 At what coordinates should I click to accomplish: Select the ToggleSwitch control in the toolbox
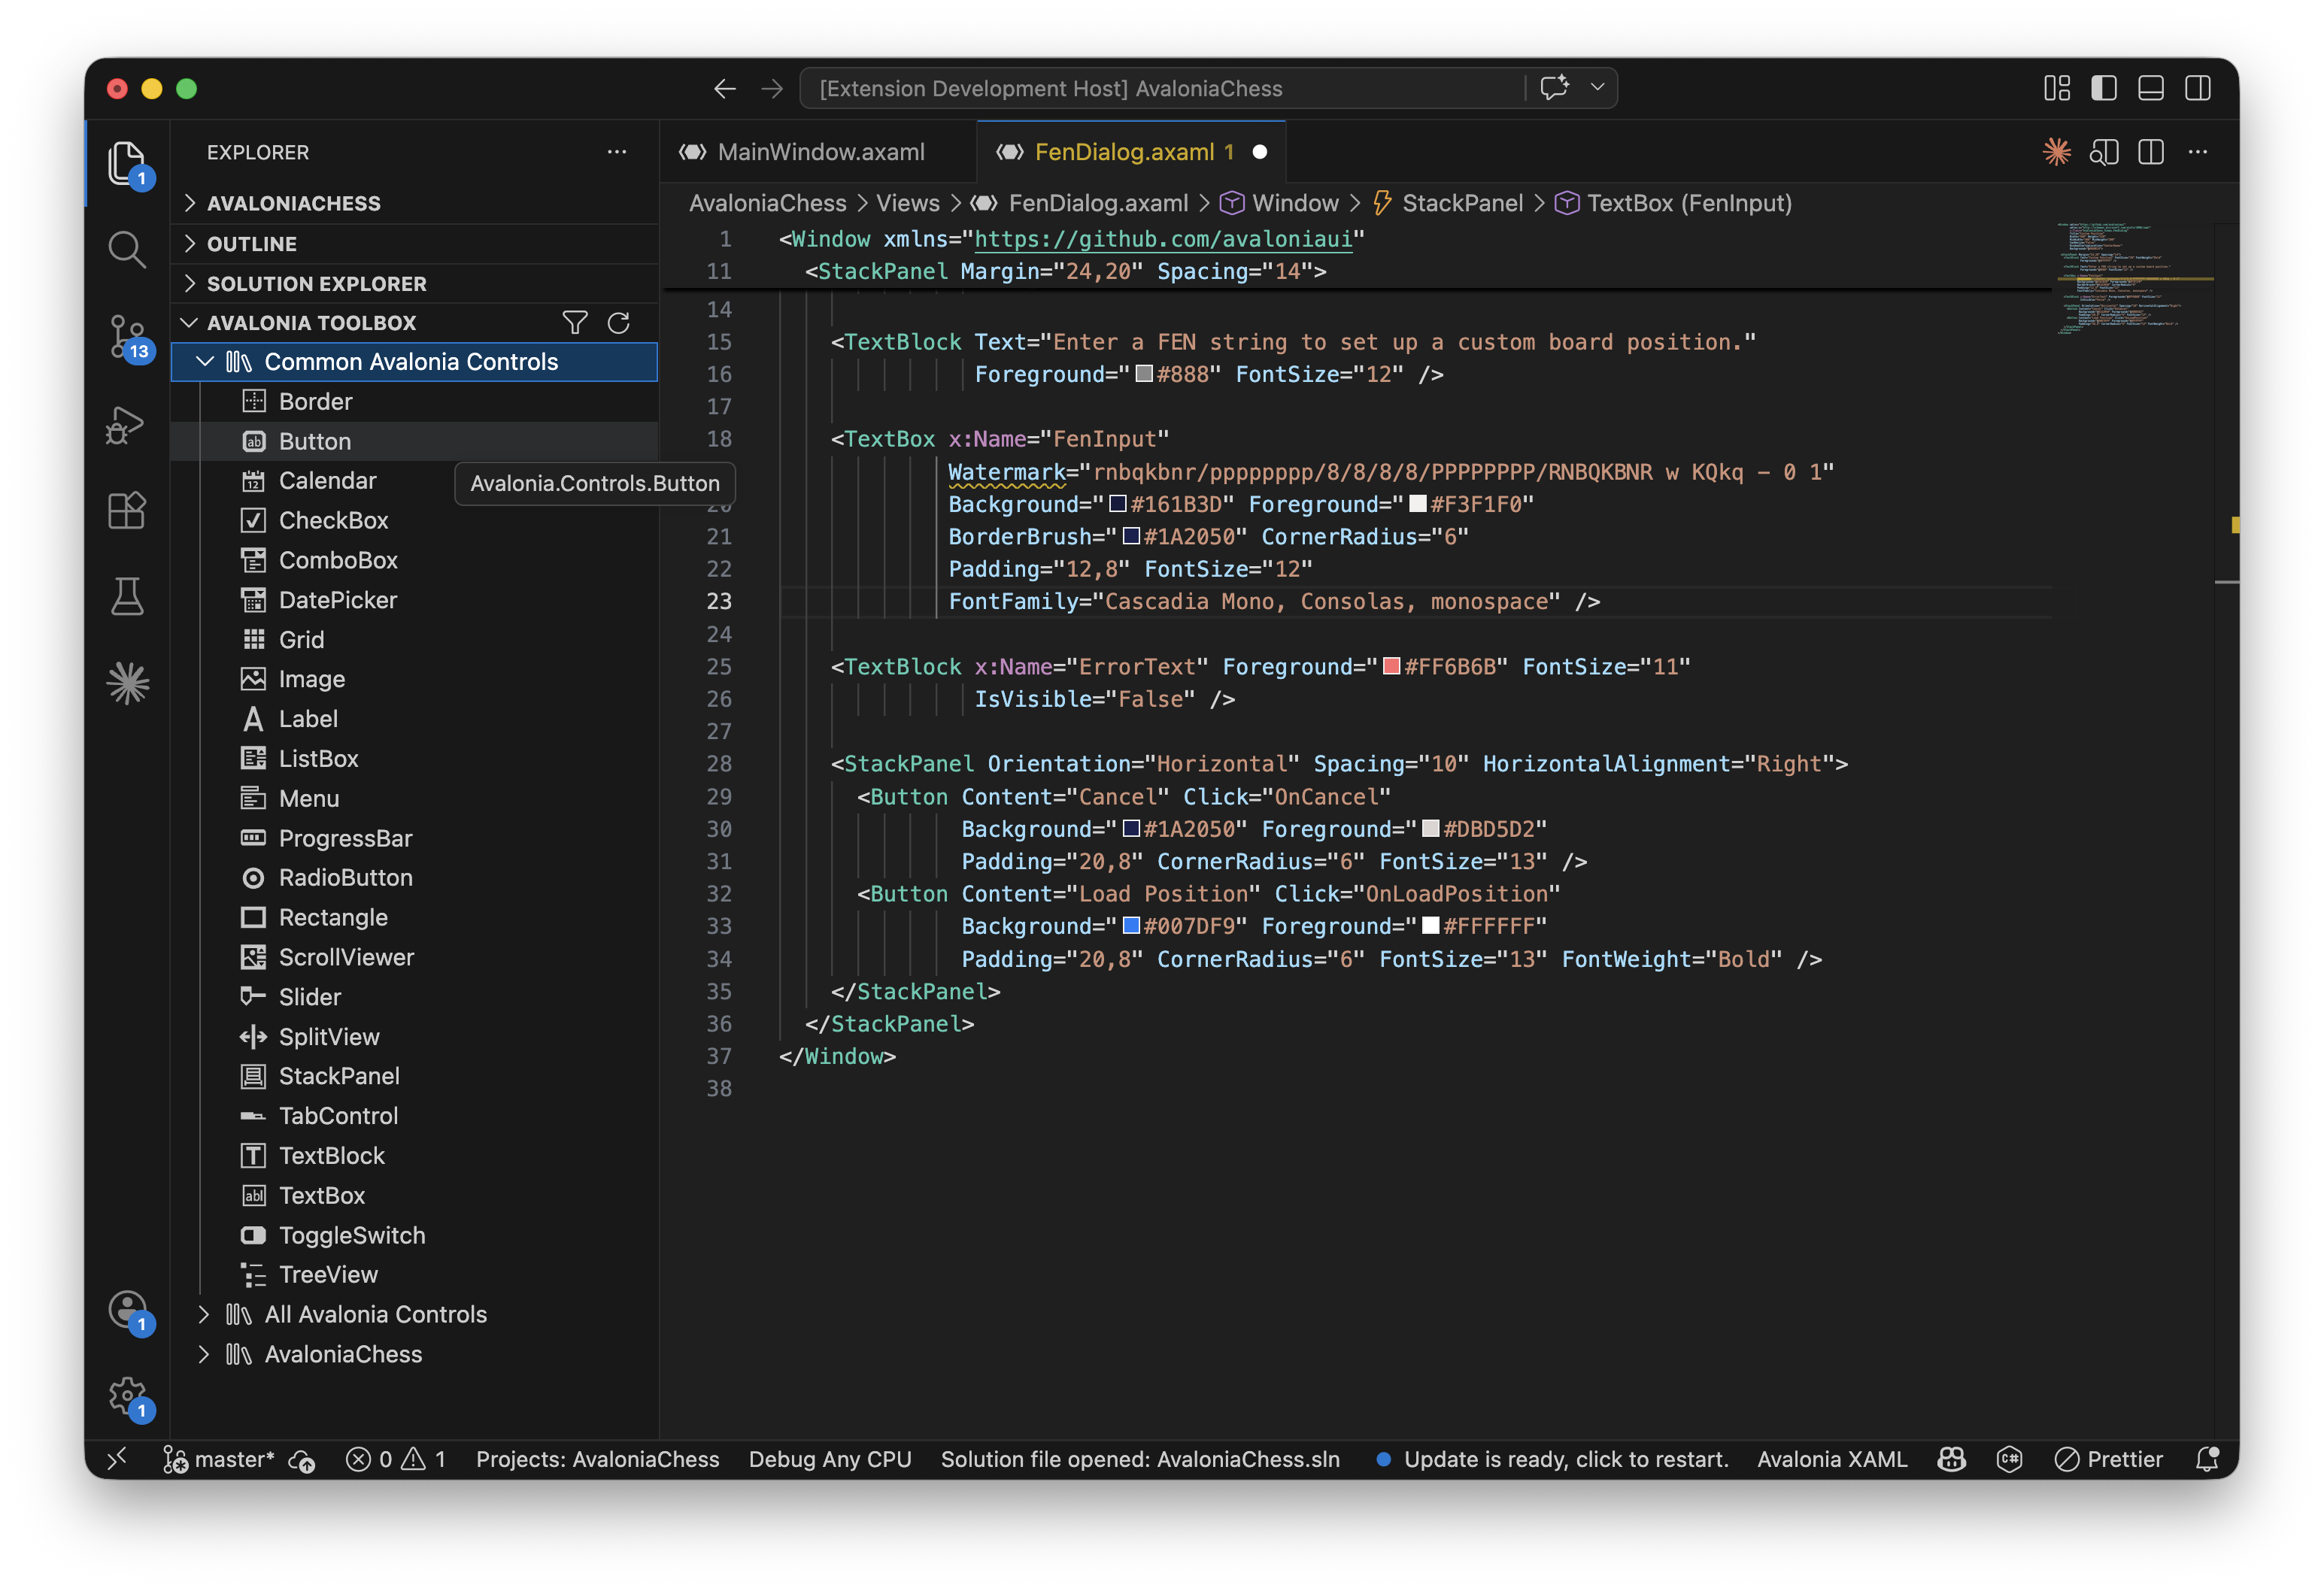coord(351,1235)
